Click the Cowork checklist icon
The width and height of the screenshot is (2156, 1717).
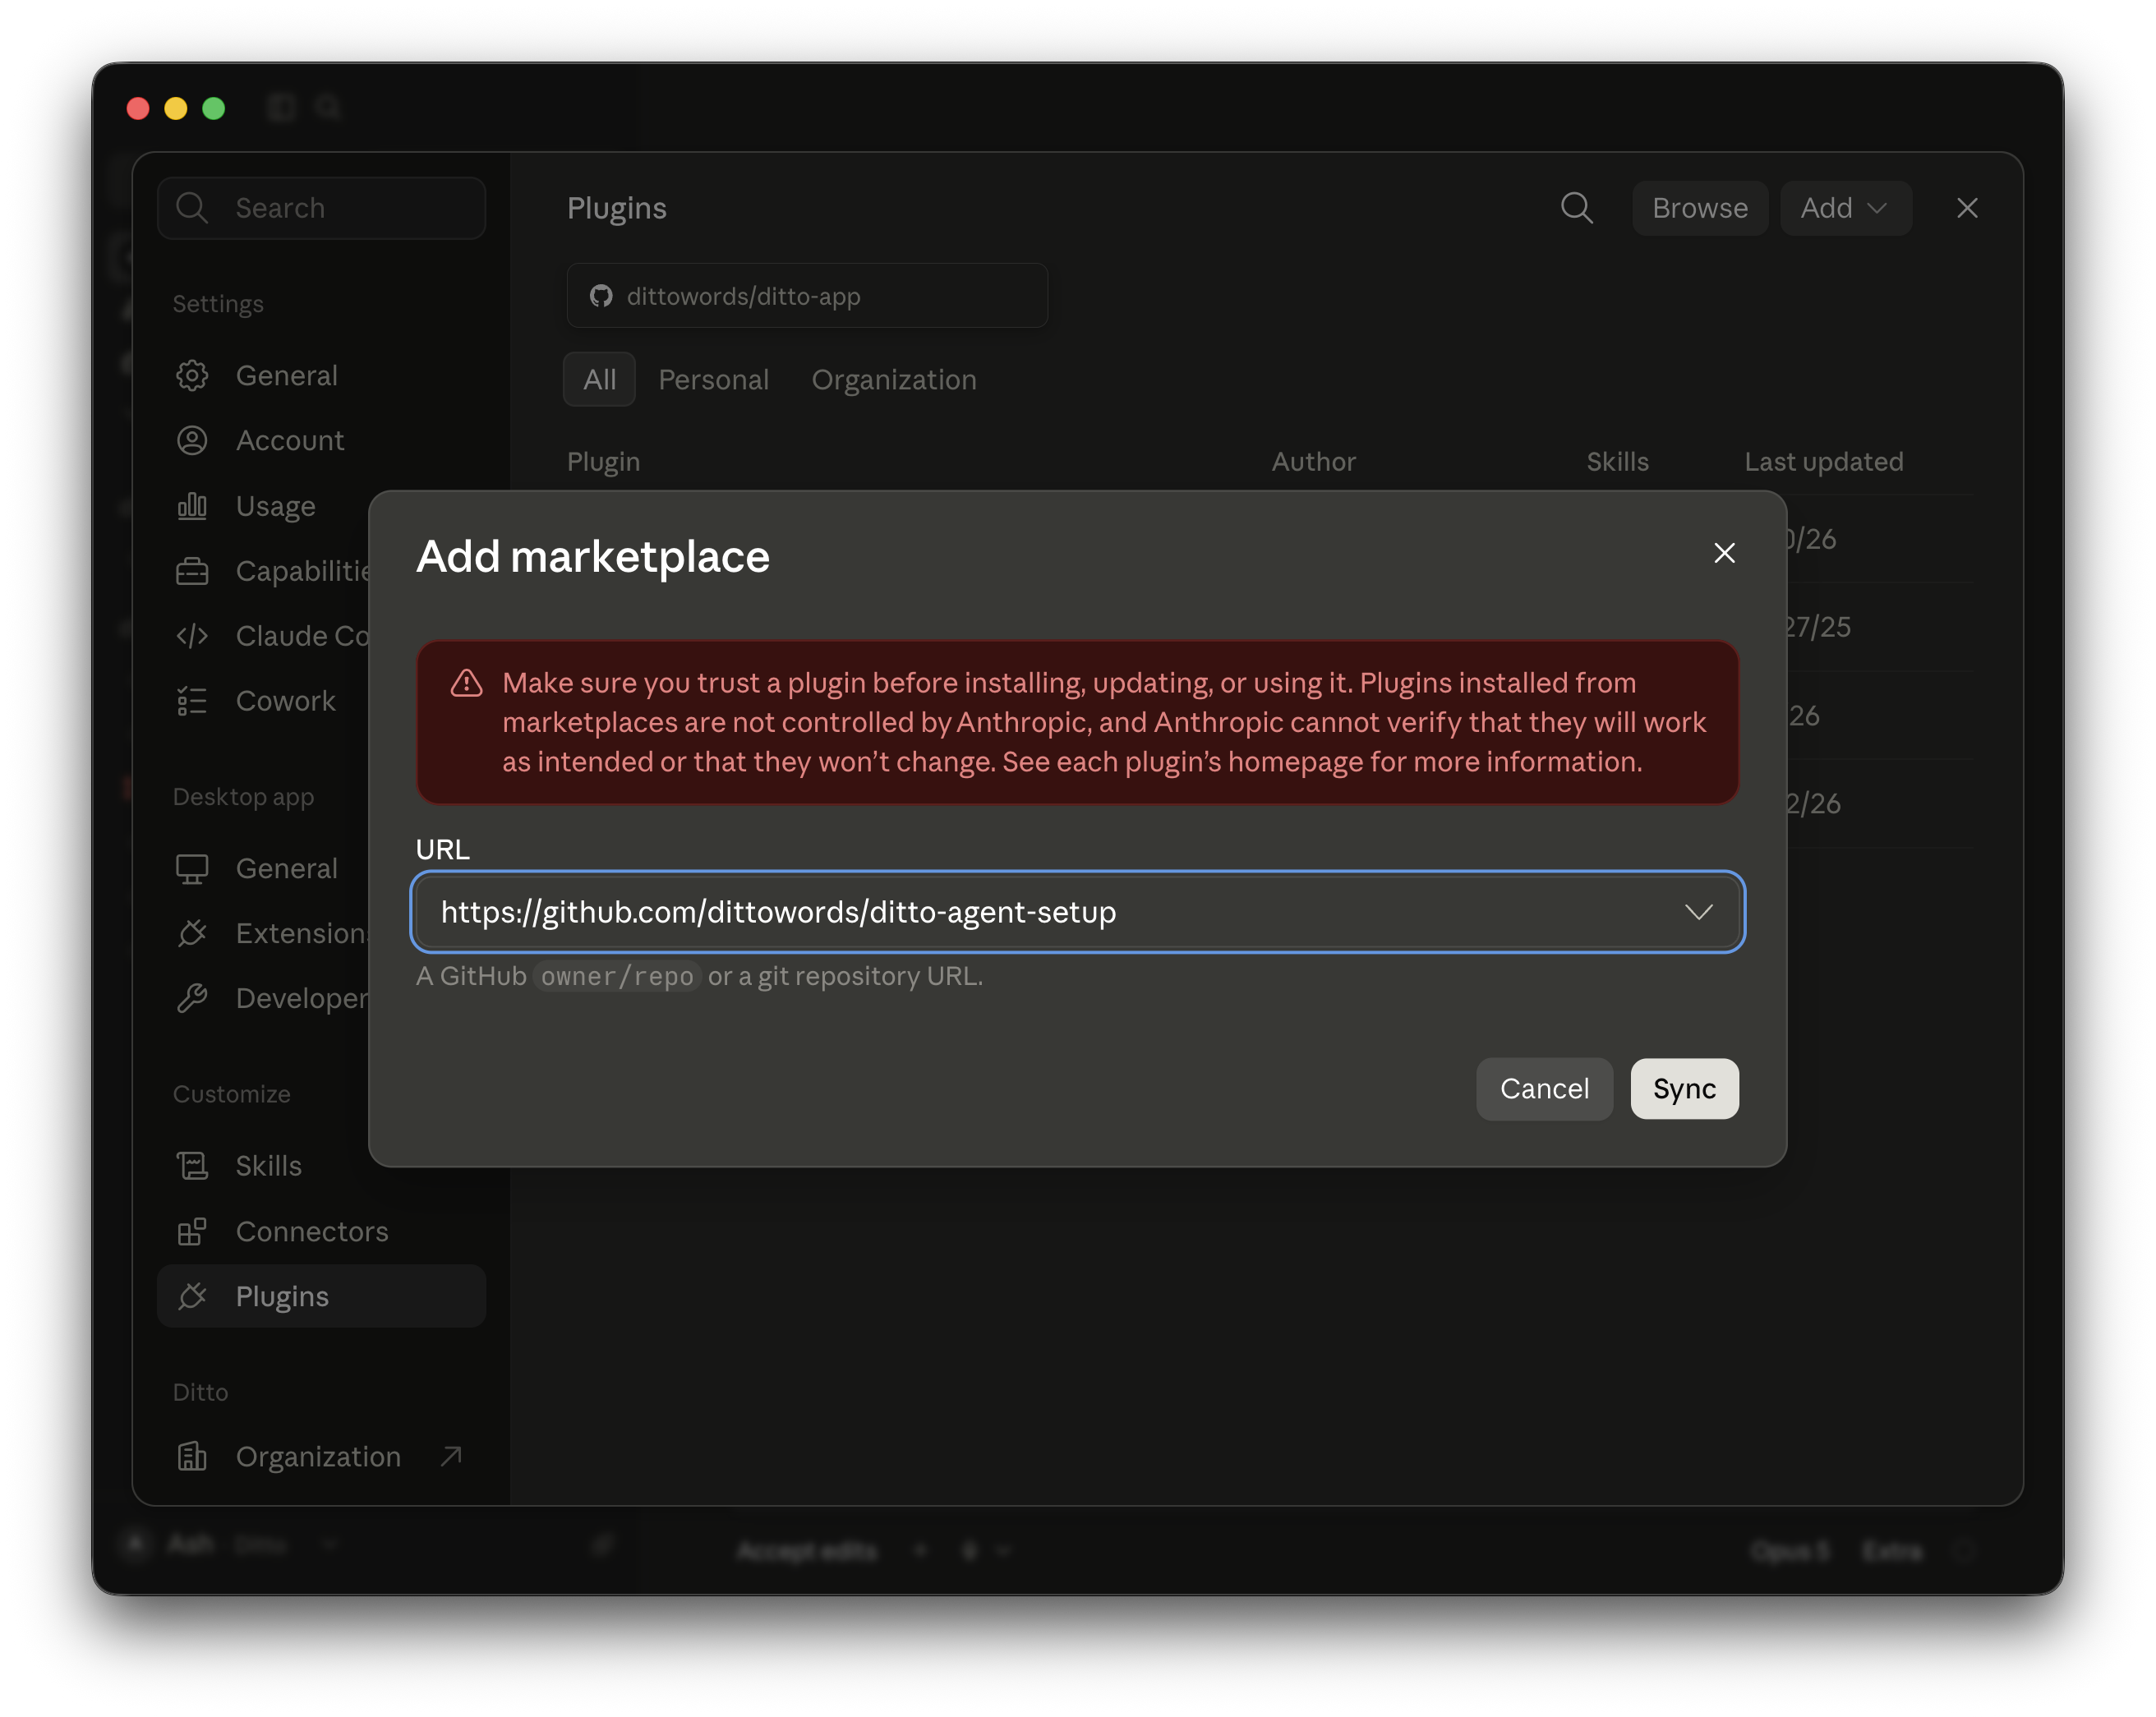coord(192,701)
